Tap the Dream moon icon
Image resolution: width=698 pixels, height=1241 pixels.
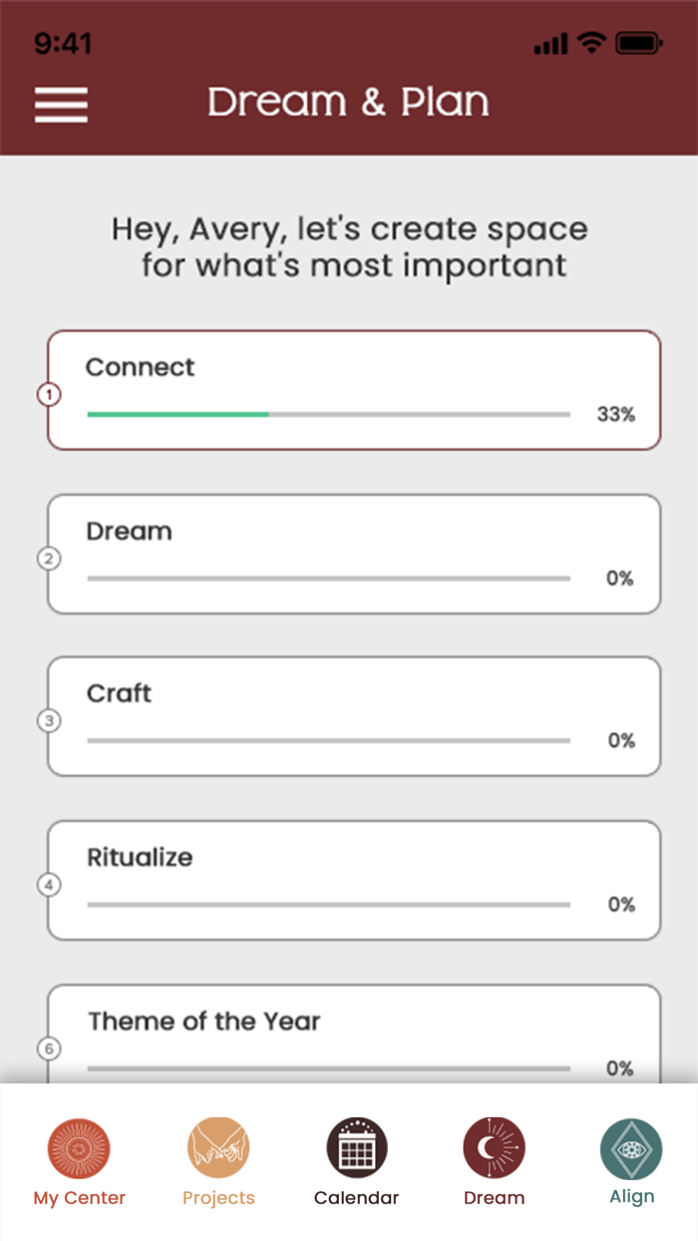click(x=494, y=1149)
